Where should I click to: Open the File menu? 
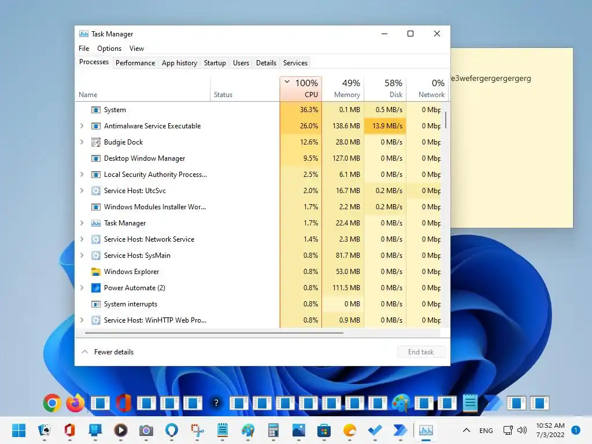84,49
